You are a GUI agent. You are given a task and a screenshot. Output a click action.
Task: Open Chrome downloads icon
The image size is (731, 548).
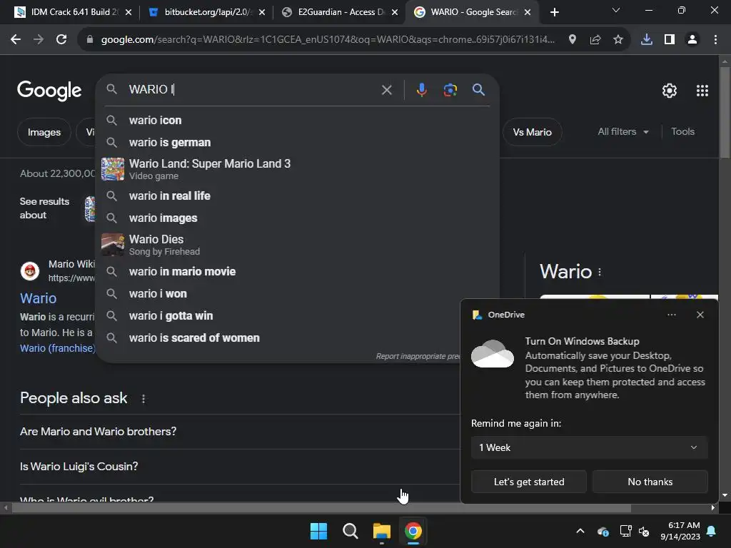point(647,40)
